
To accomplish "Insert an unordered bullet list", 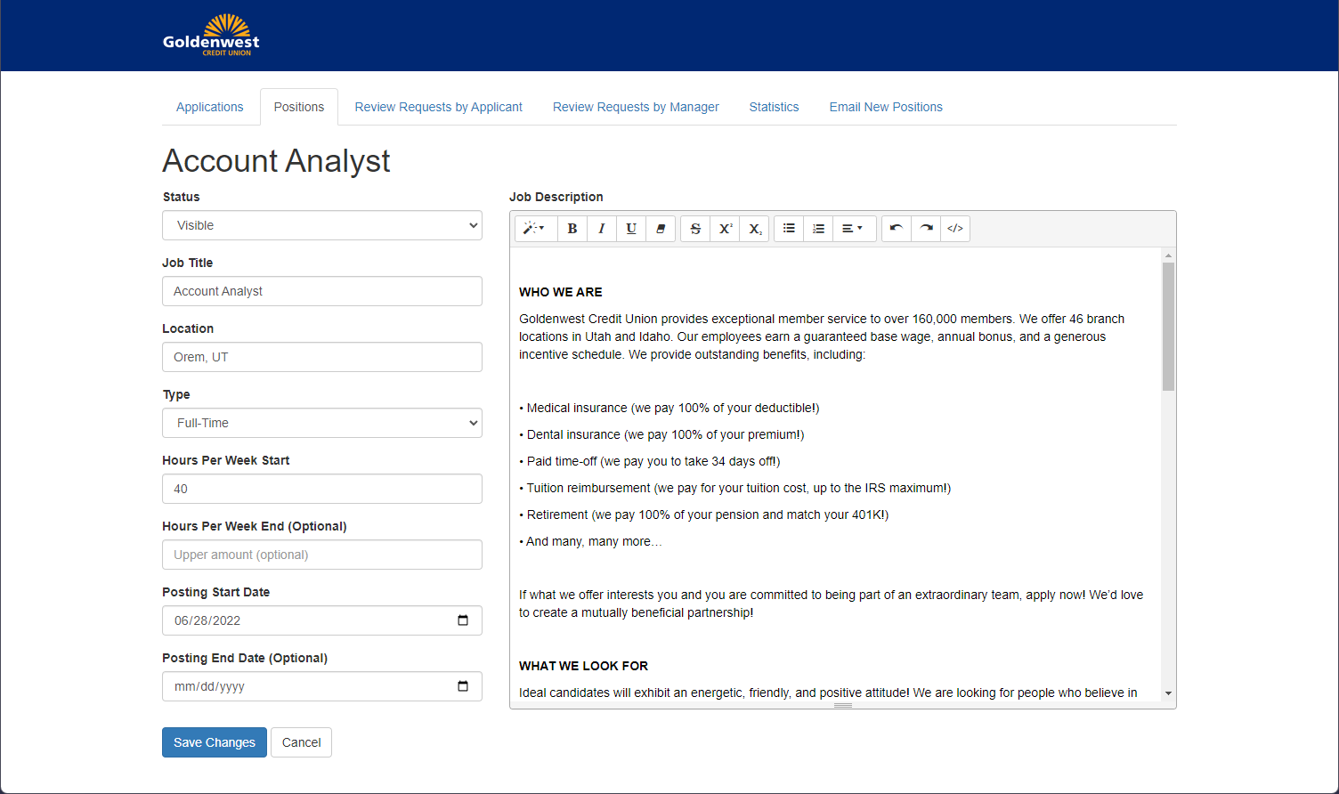I will (789, 229).
